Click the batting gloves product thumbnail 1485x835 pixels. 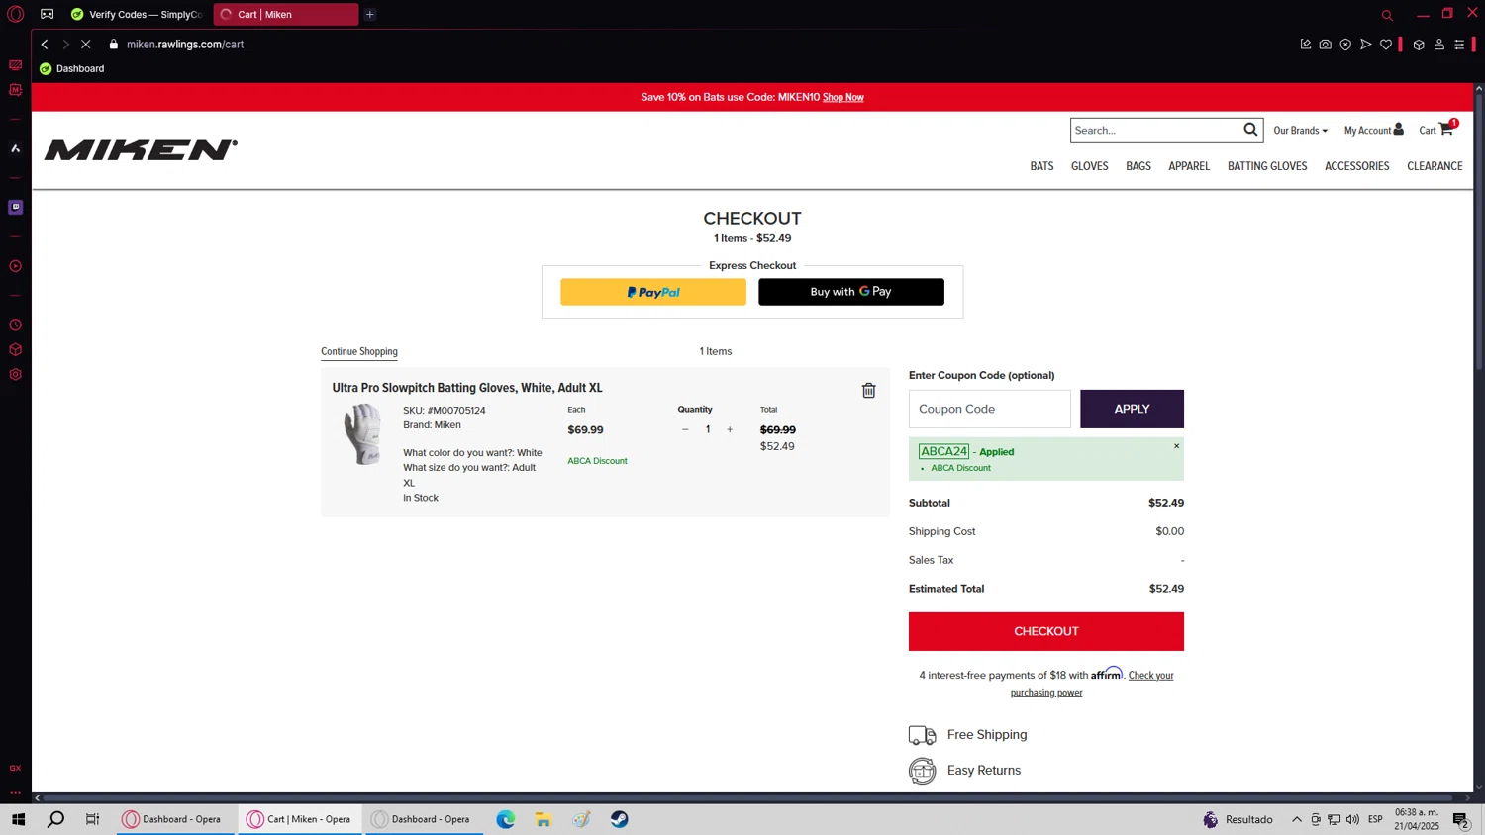(363, 434)
